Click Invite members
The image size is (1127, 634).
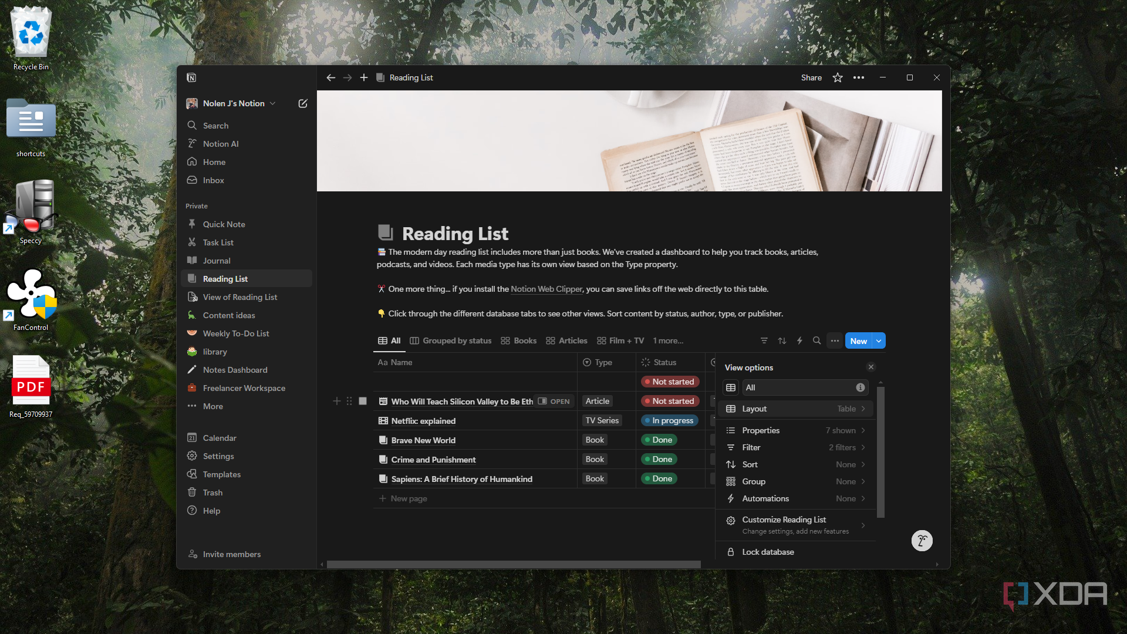[x=225, y=554]
